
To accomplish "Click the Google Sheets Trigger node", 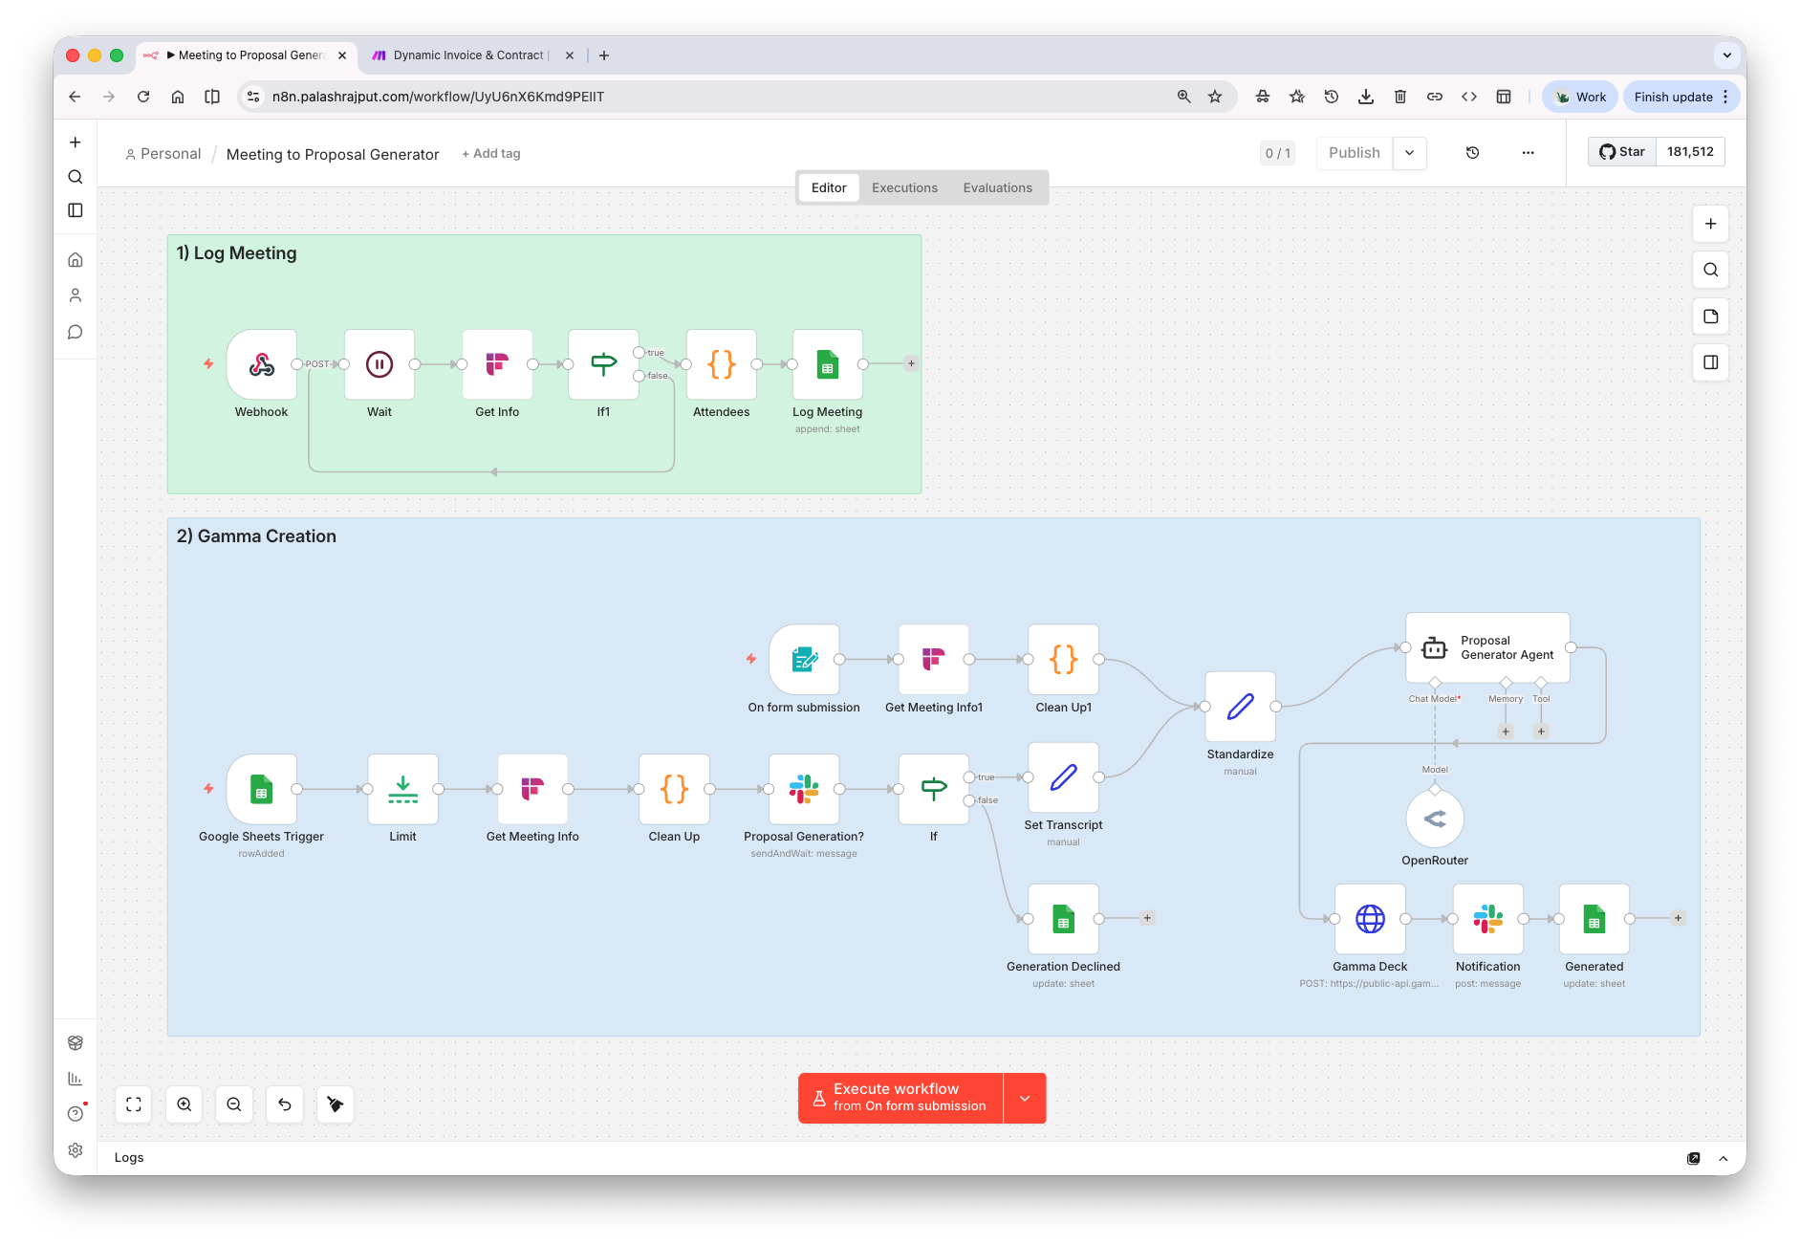I will tap(261, 789).
